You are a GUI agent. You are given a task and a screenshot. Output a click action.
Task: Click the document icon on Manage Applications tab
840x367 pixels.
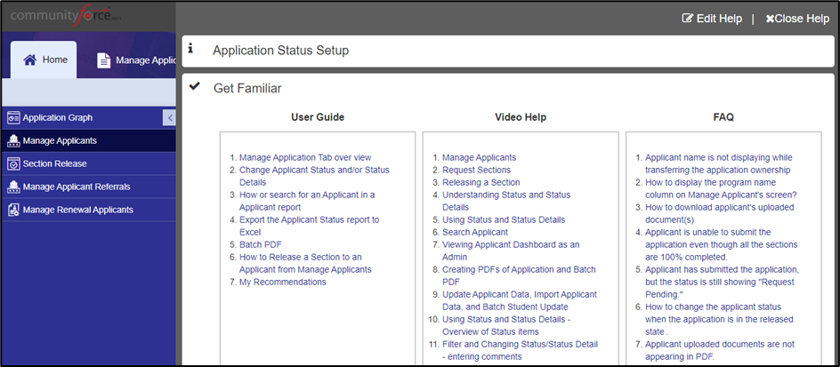point(104,60)
